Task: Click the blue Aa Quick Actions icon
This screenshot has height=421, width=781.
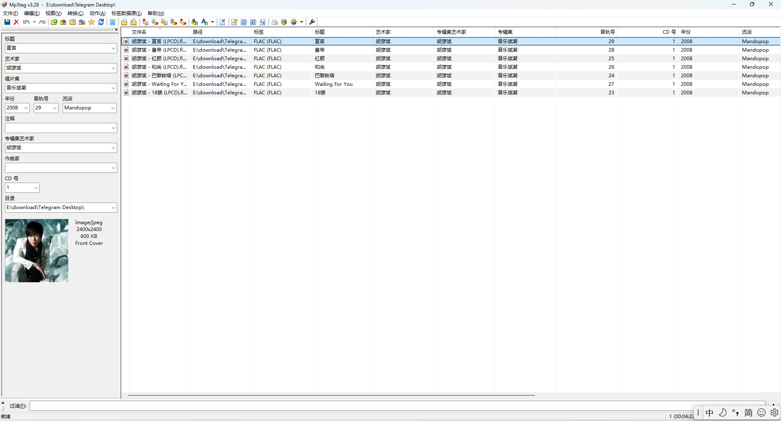Action: [x=205, y=22]
